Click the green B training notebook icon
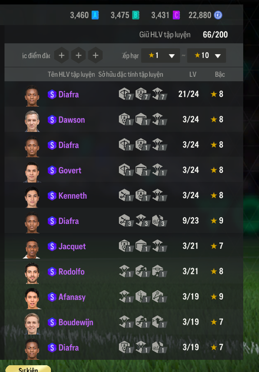 click(136, 15)
